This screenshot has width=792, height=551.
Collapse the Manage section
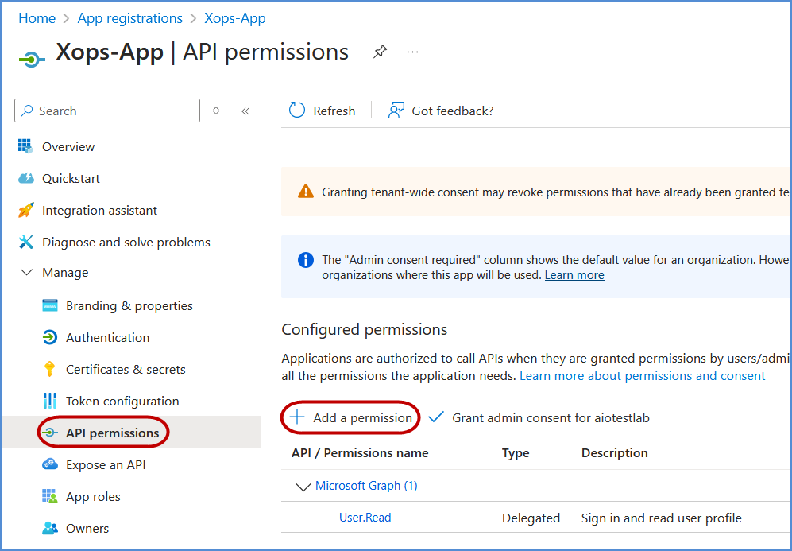[x=27, y=273]
